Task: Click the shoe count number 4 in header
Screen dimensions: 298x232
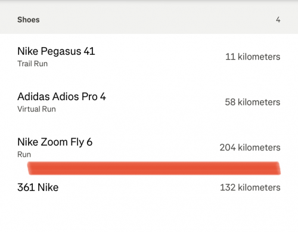Action: click(x=278, y=20)
